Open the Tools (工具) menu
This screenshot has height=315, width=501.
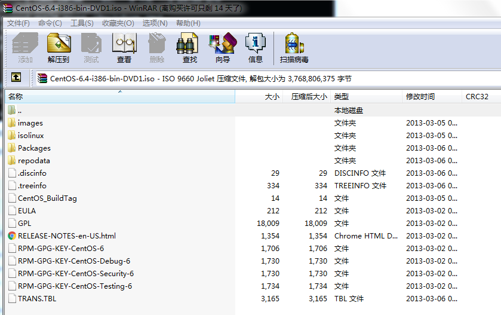82,23
